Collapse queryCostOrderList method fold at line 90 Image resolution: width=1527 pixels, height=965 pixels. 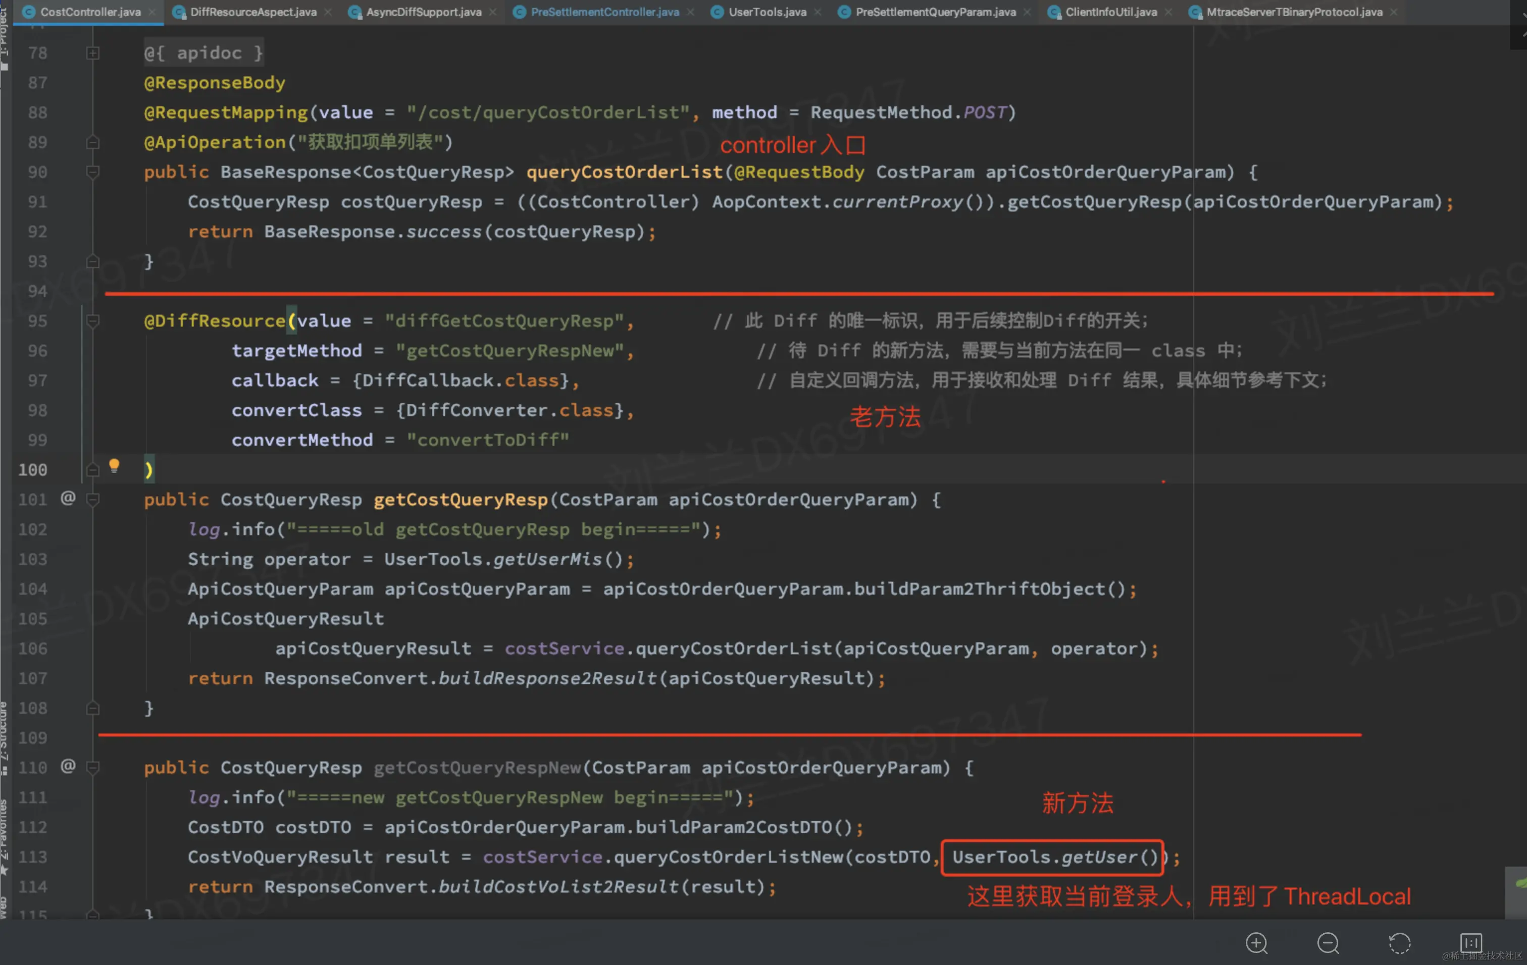point(92,172)
